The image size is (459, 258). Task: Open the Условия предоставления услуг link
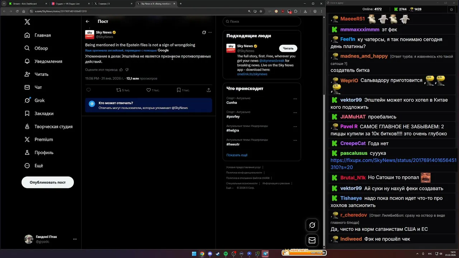(243, 167)
